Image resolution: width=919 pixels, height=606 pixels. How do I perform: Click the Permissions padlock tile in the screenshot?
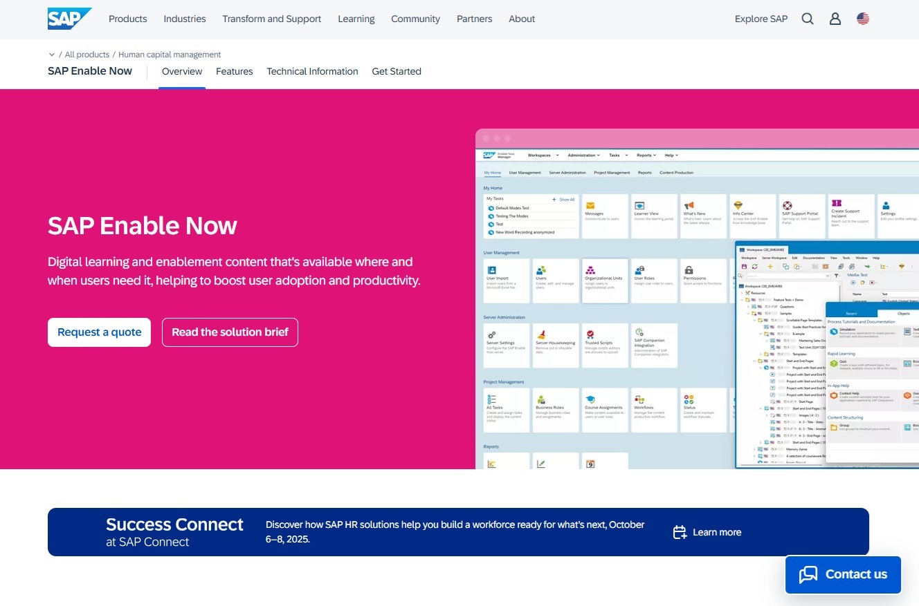(703, 281)
